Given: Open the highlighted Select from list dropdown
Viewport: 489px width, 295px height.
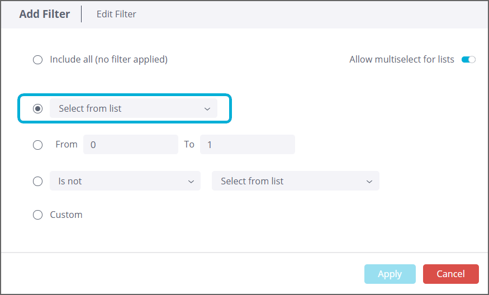Looking at the screenshot, I should pyautogui.click(x=133, y=109).
